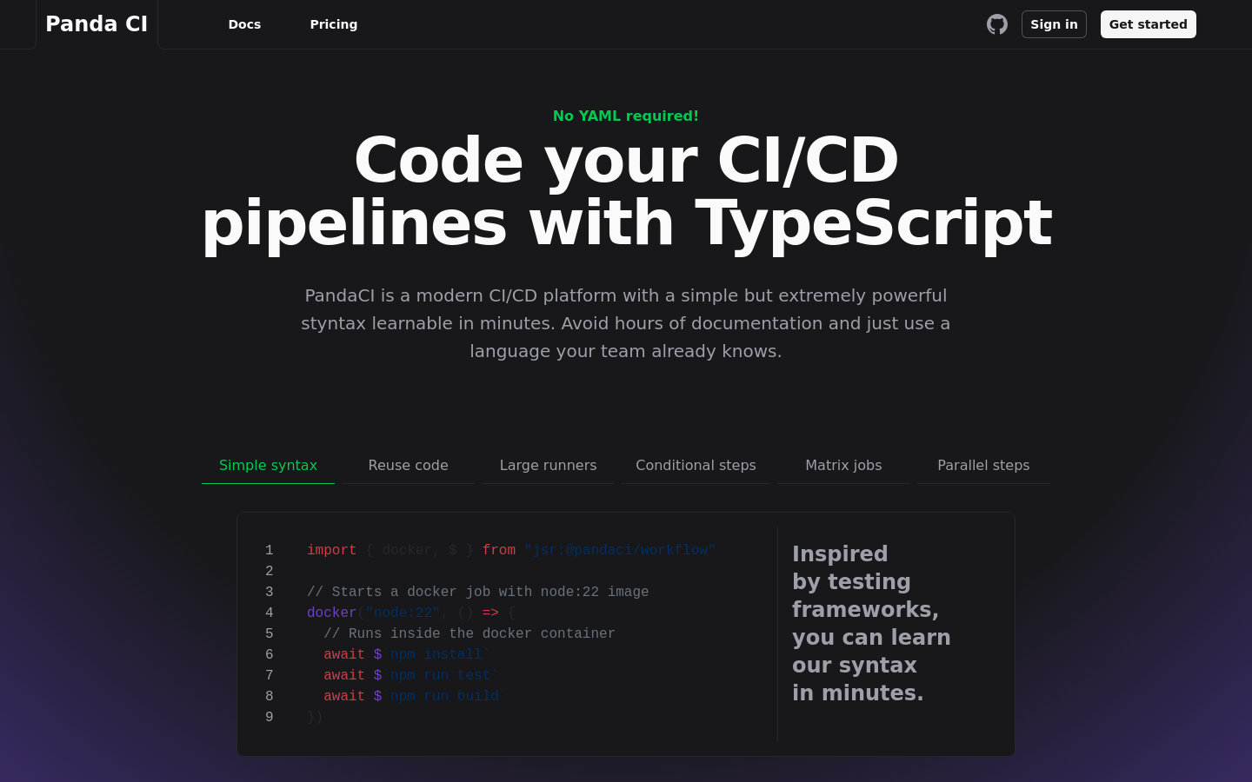The image size is (1252, 782).
Task: Click line number 9 in the code block
Action: coord(270,717)
